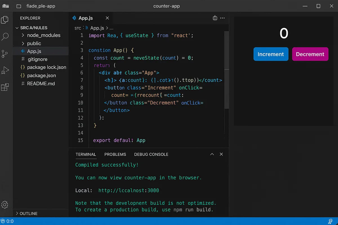338x225 pixels.
Task: Open the Explorer files icon in activity bar
Action: [5, 20]
